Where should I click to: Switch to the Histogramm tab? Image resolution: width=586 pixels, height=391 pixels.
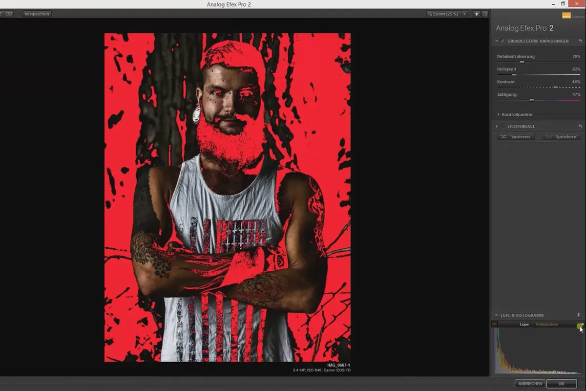546,325
